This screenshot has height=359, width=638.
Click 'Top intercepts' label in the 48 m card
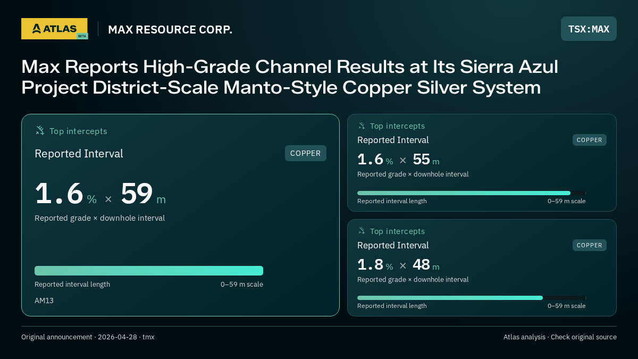point(398,231)
